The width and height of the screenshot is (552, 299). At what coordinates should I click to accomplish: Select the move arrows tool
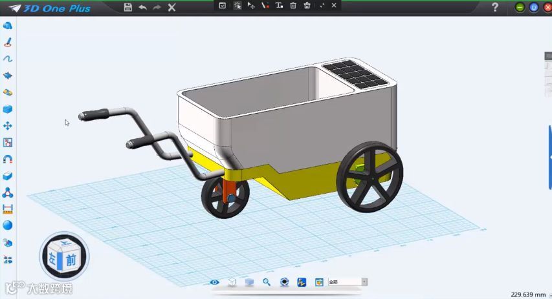point(7,126)
